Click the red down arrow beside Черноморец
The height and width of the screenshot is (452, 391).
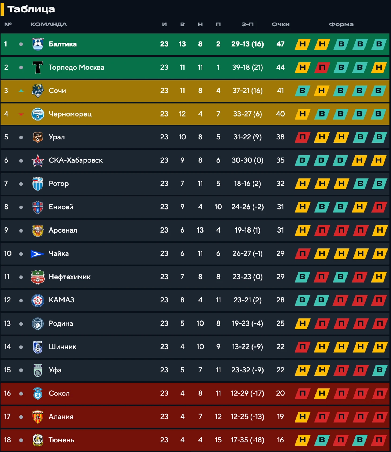(21, 114)
